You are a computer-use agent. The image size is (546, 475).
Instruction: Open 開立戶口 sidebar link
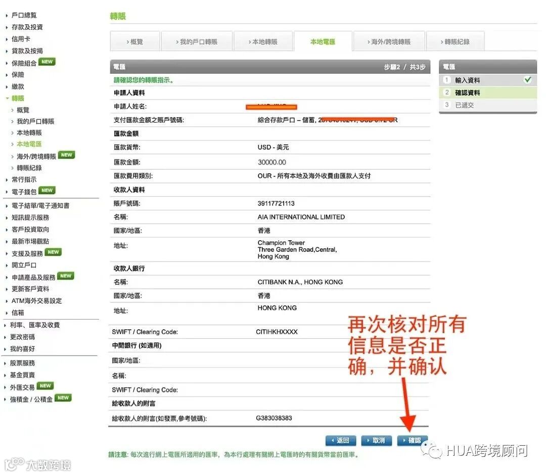point(24,266)
